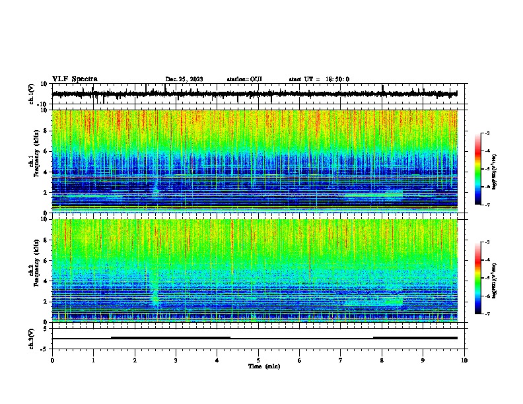The image size is (523, 404).
Task: Click the time axis tick label '2'
Action: (x=135, y=360)
